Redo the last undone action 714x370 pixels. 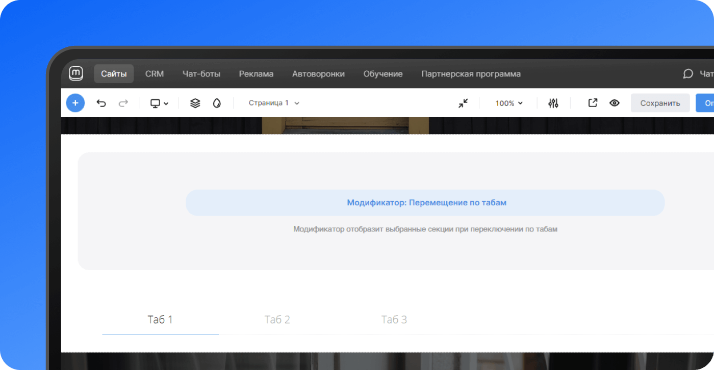tap(123, 103)
